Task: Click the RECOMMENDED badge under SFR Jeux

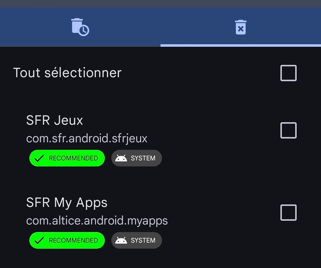Action: click(x=67, y=158)
